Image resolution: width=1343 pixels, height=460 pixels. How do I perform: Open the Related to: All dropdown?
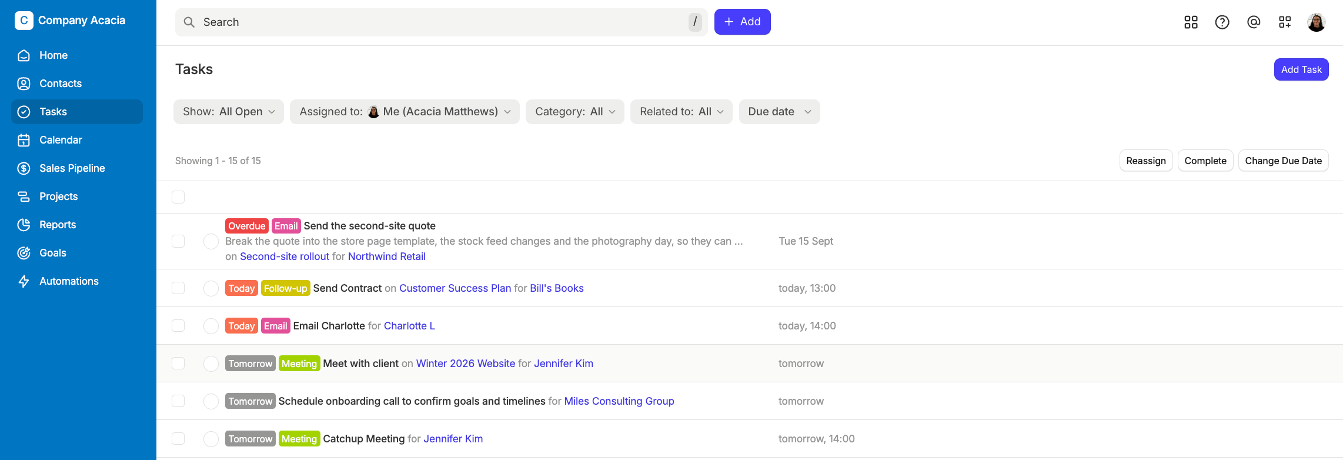click(681, 112)
